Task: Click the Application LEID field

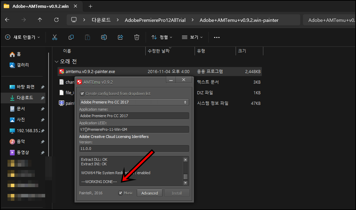Action: tap(134, 129)
